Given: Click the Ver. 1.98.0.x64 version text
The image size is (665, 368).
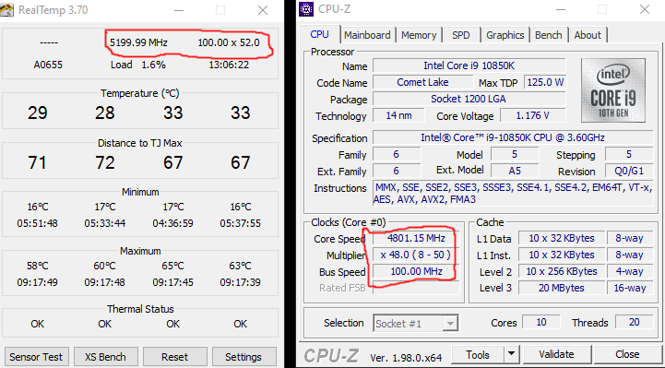Looking at the screenshot, I should 406,358.
